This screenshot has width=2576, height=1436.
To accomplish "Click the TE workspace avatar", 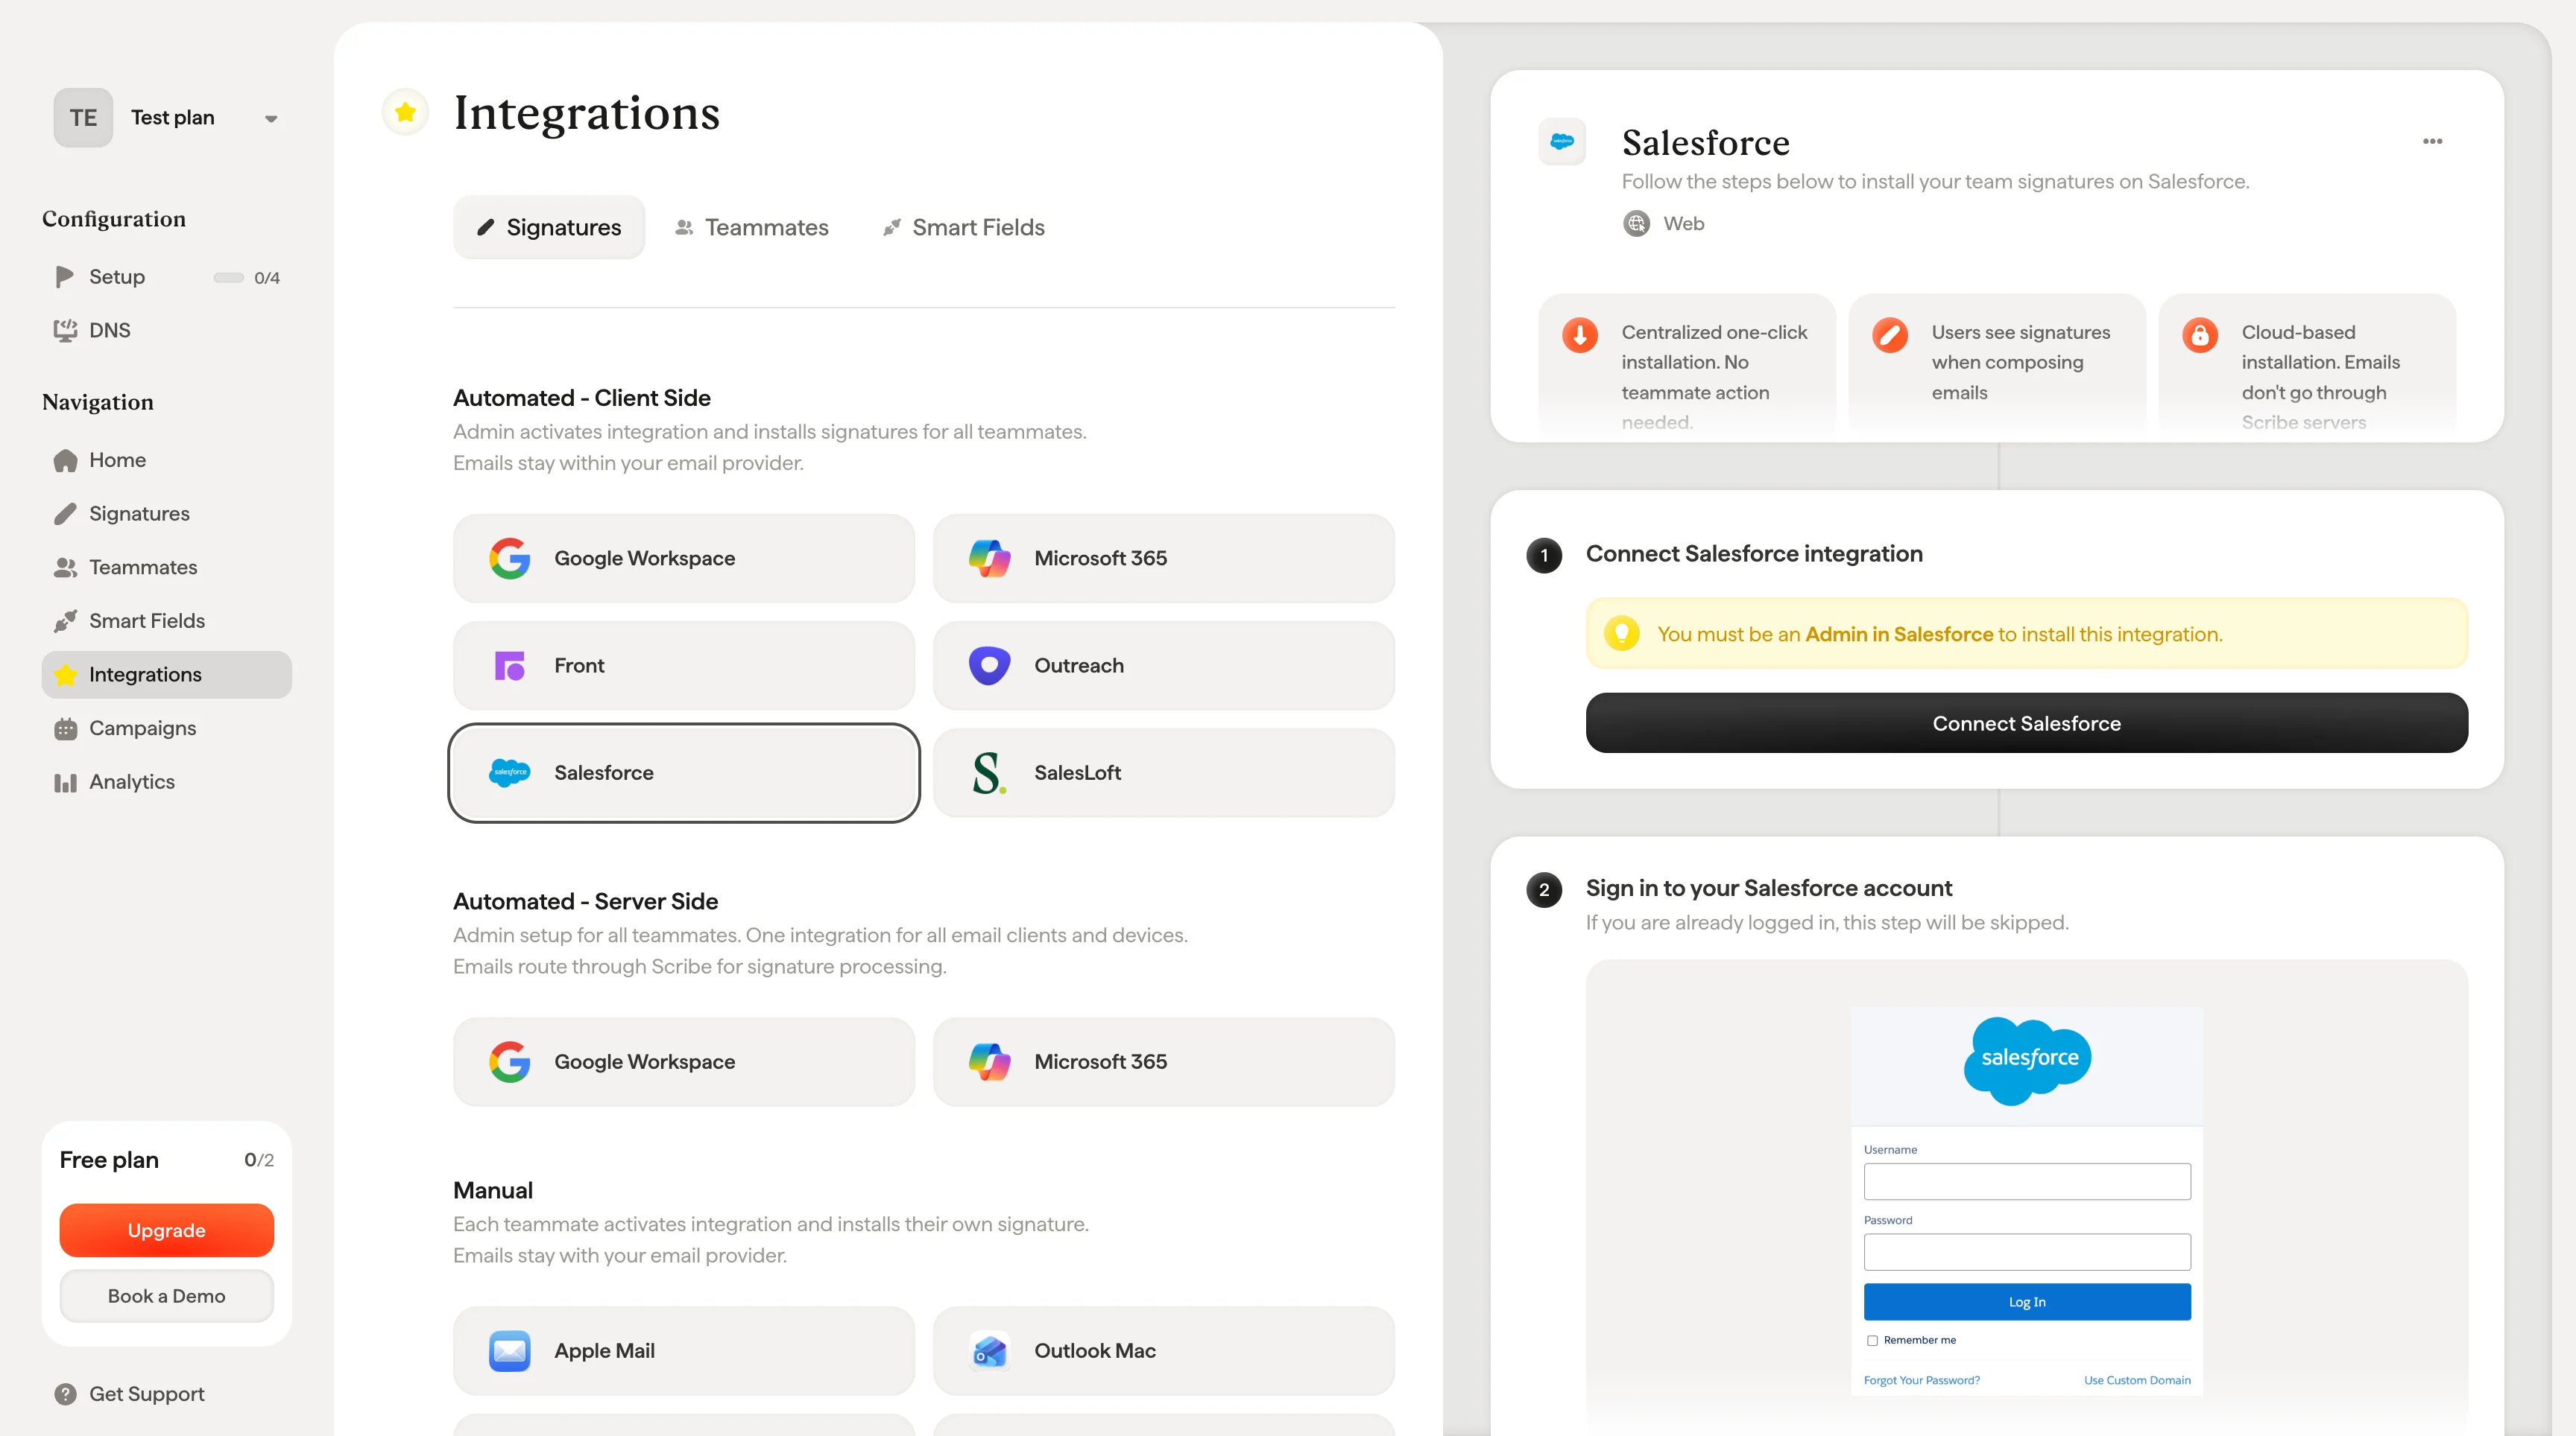I will pyautogui.click(x=83, y=118).
